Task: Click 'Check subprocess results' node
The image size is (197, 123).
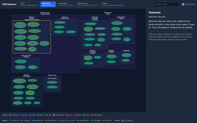Action: point(117,23)
